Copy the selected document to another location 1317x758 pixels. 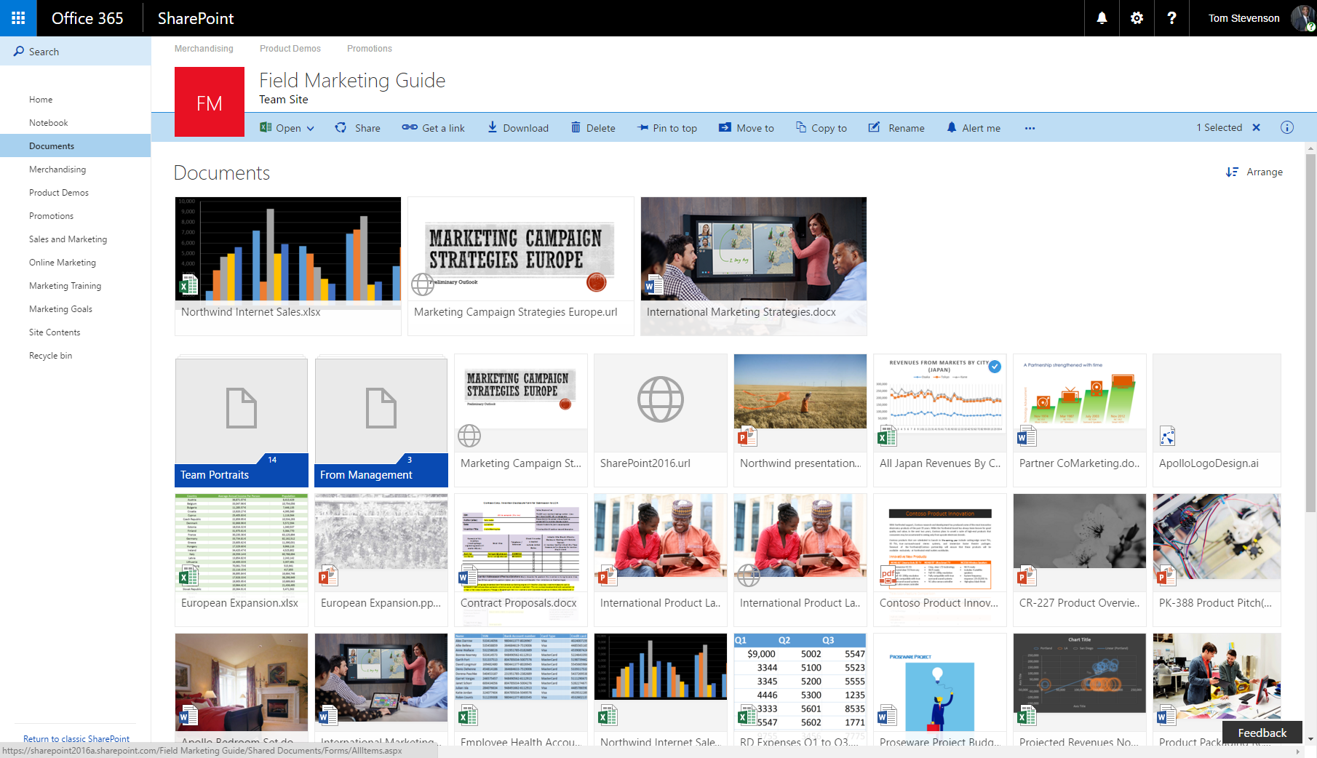coord(821,127)
